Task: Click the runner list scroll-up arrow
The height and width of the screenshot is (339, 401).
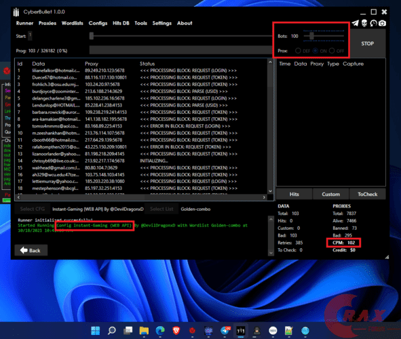Action: click(270, 62)
